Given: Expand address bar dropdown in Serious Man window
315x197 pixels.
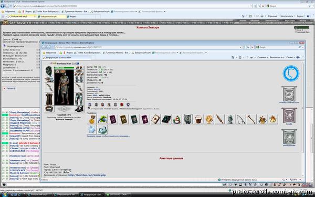Looking at the screenshot, I should pyautogui.click(x=240, y=47).
